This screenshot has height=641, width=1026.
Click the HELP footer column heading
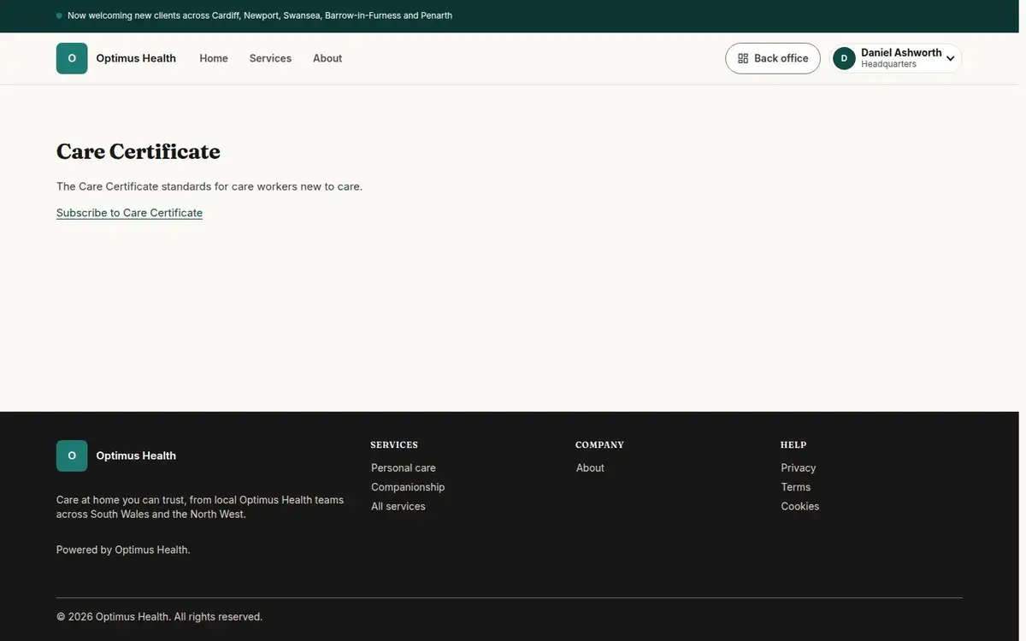[793, 444]
